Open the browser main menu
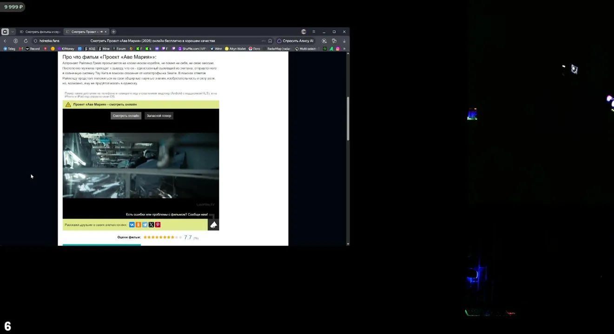This screenshot has width=614, height=334. coord(314,32)
